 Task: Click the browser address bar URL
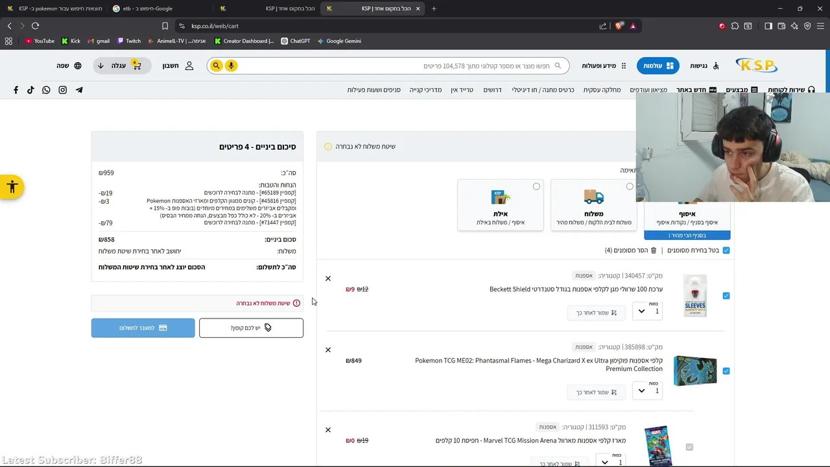(215, 26)
